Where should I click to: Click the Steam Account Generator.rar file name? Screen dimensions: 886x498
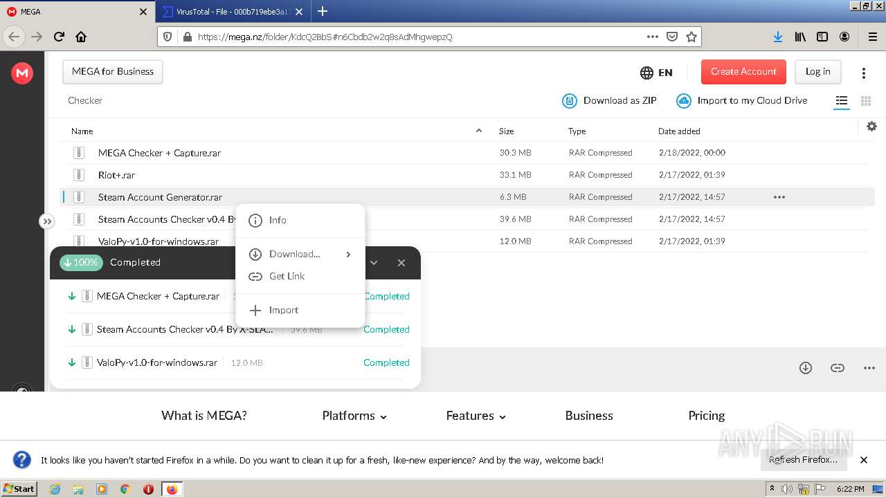pos(160,197)
